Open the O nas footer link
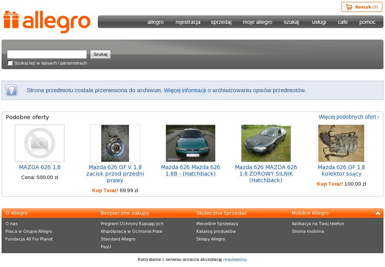Viewport: 385px width, 267px height. pyautogui.click(x=12, y=224)
